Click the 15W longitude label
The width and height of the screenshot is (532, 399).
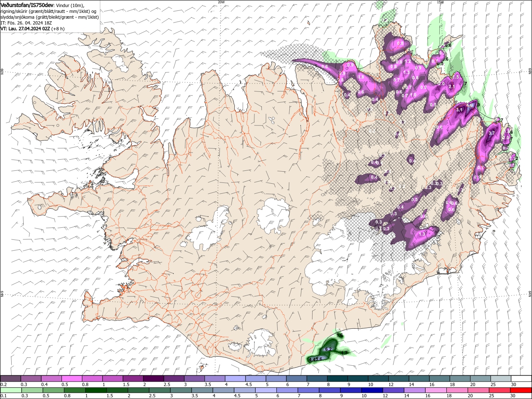coord(440,2)
